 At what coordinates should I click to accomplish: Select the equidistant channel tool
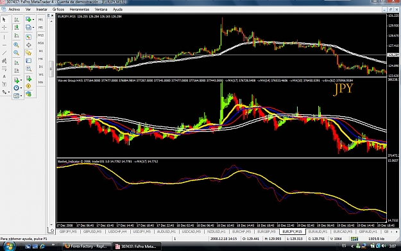4,61
